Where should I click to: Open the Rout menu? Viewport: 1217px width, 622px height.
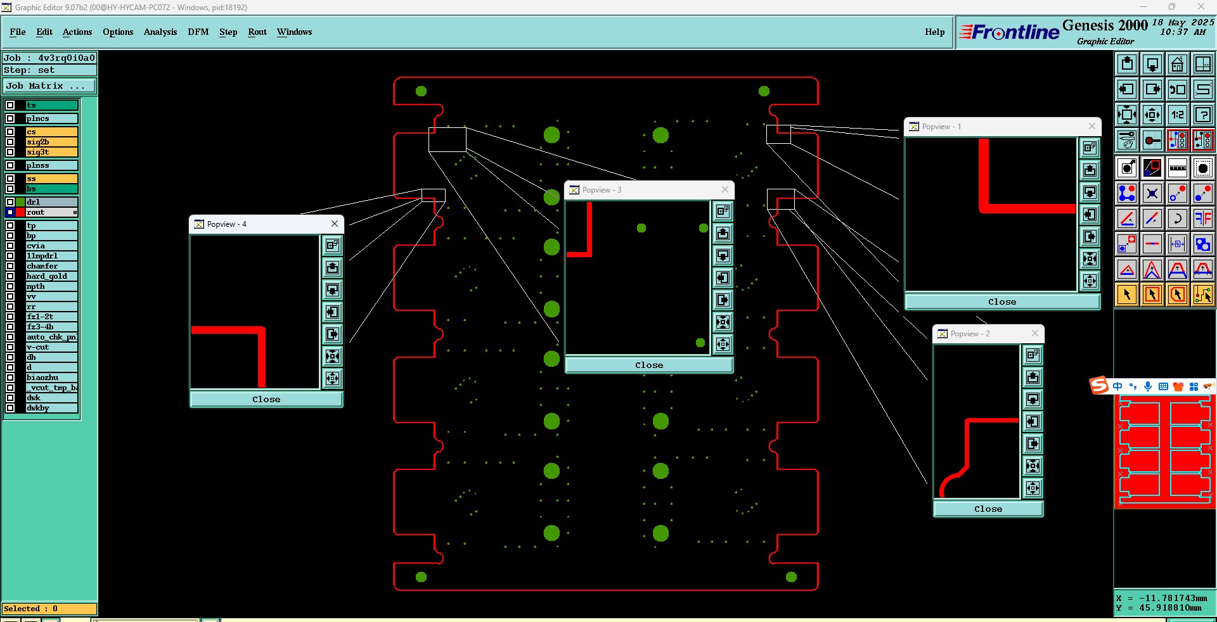pyautogui.click(x=257, y=32)
